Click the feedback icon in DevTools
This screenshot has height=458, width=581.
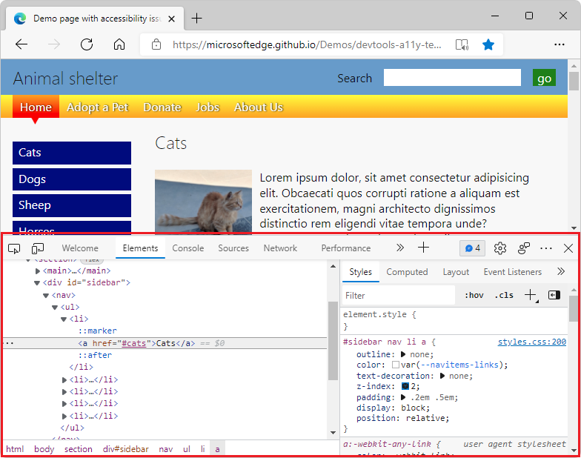coord(523,248)
